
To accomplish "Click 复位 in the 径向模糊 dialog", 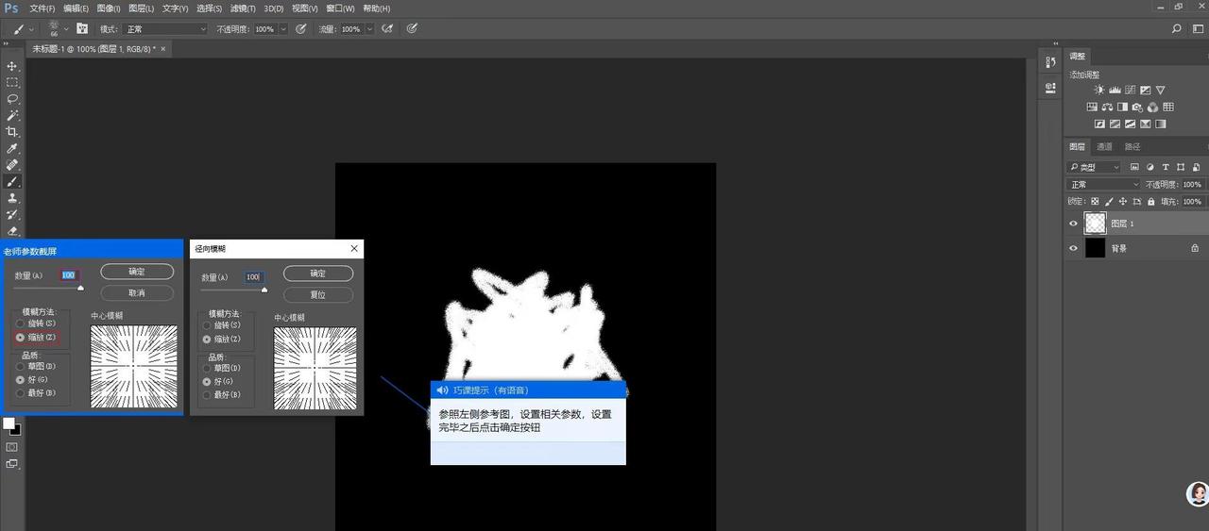I will [x=319, y=294].
